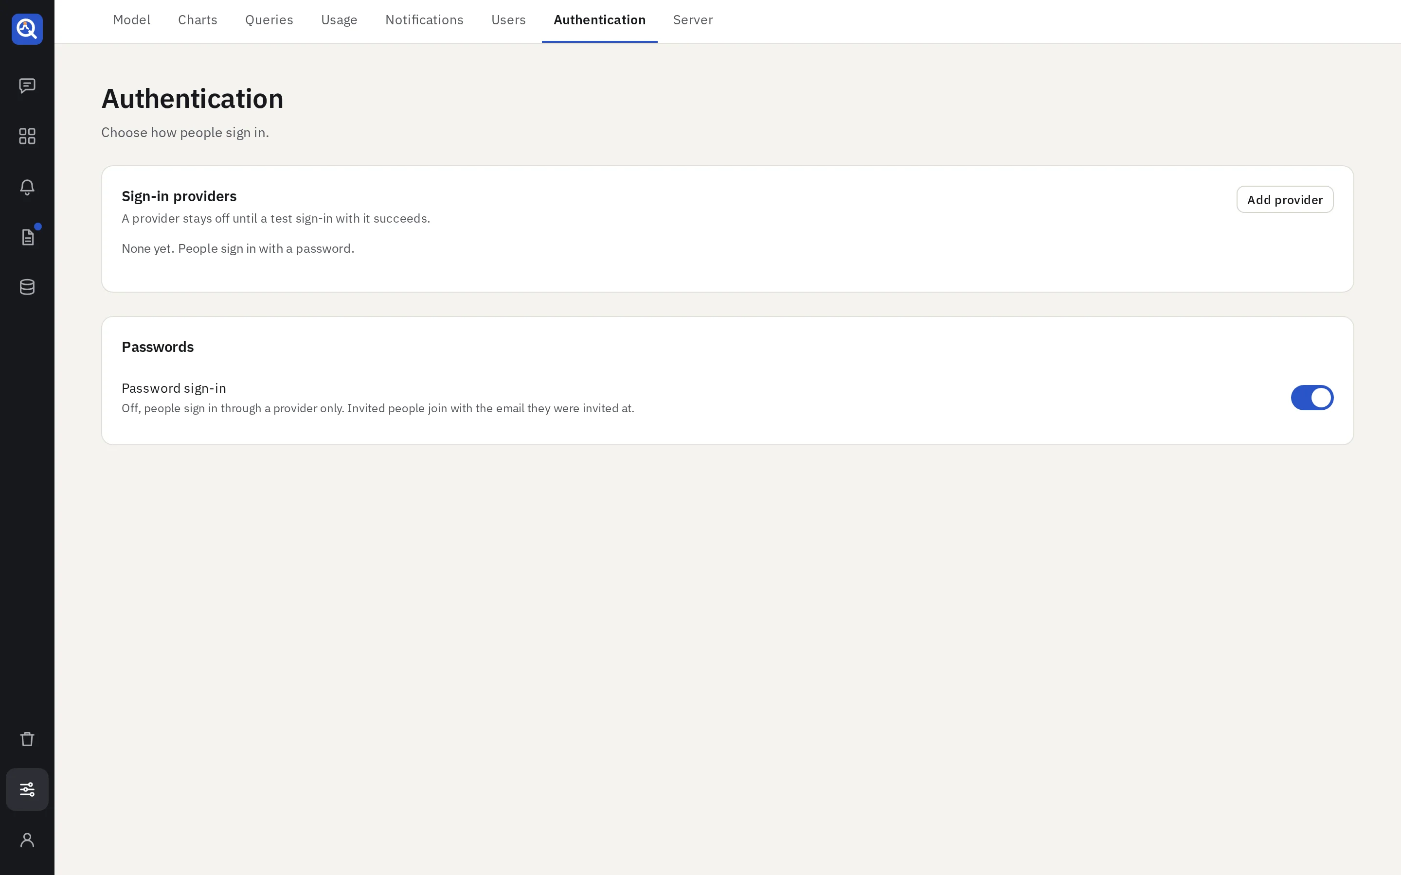Switch to the Server tab
The image size is (1401, 875).
pos(693,20)
